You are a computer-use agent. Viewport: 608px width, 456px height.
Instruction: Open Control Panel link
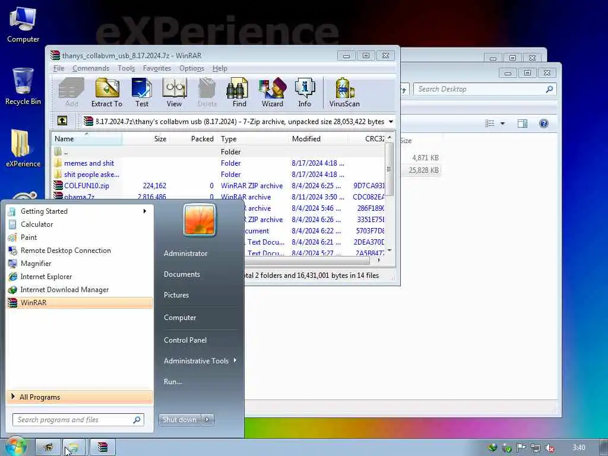point(185,340)
